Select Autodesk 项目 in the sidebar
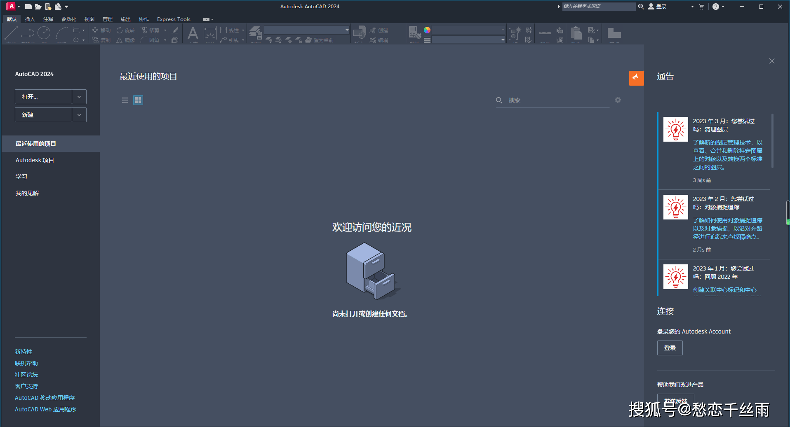790x427 pixels. click(50, 160)
